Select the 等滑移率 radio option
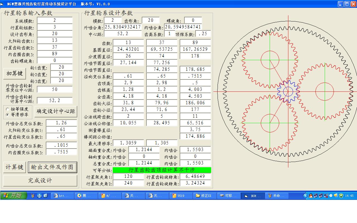The width and height of the screenshot is (357, 223). coord(17,115)
